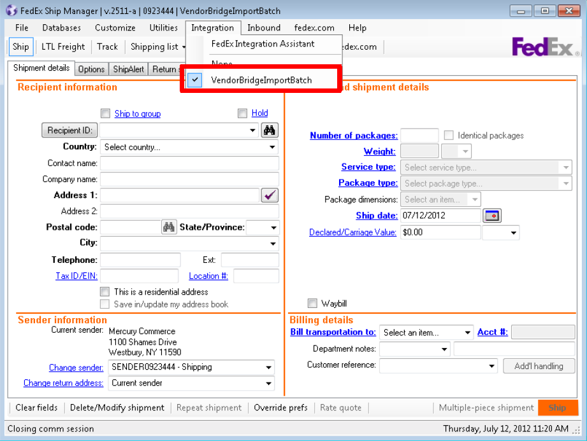Open the fedex.com menu
Image resolution: width=587 pixels, height=441 pixels.
314,27
